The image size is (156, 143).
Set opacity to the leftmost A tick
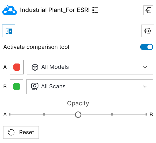pos(10,114)
